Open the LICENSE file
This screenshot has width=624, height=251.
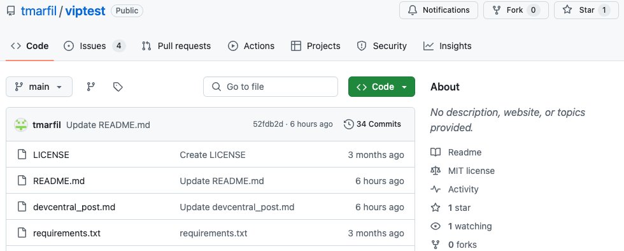[x=51, y=155]
